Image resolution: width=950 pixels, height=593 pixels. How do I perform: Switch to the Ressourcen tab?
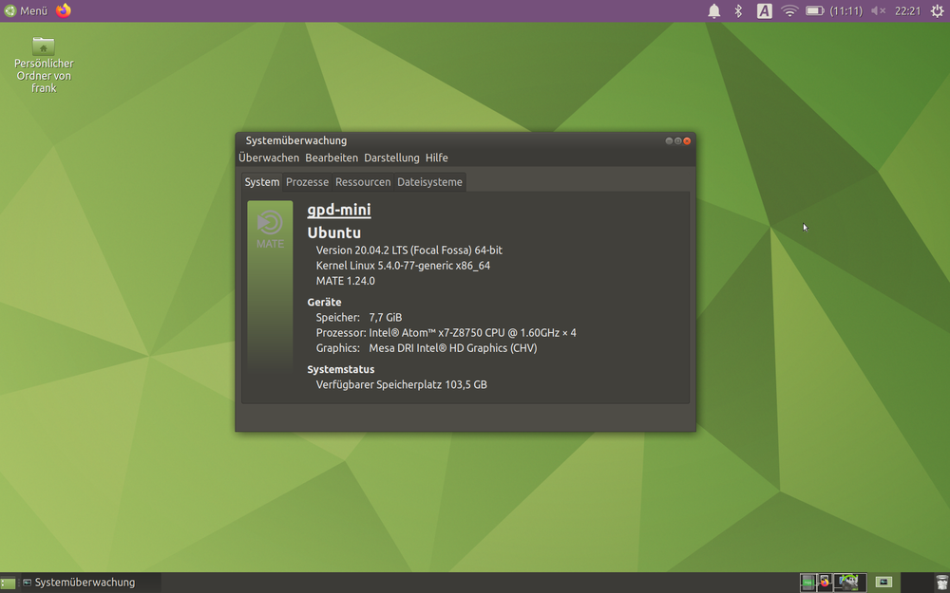click(363, 182)
